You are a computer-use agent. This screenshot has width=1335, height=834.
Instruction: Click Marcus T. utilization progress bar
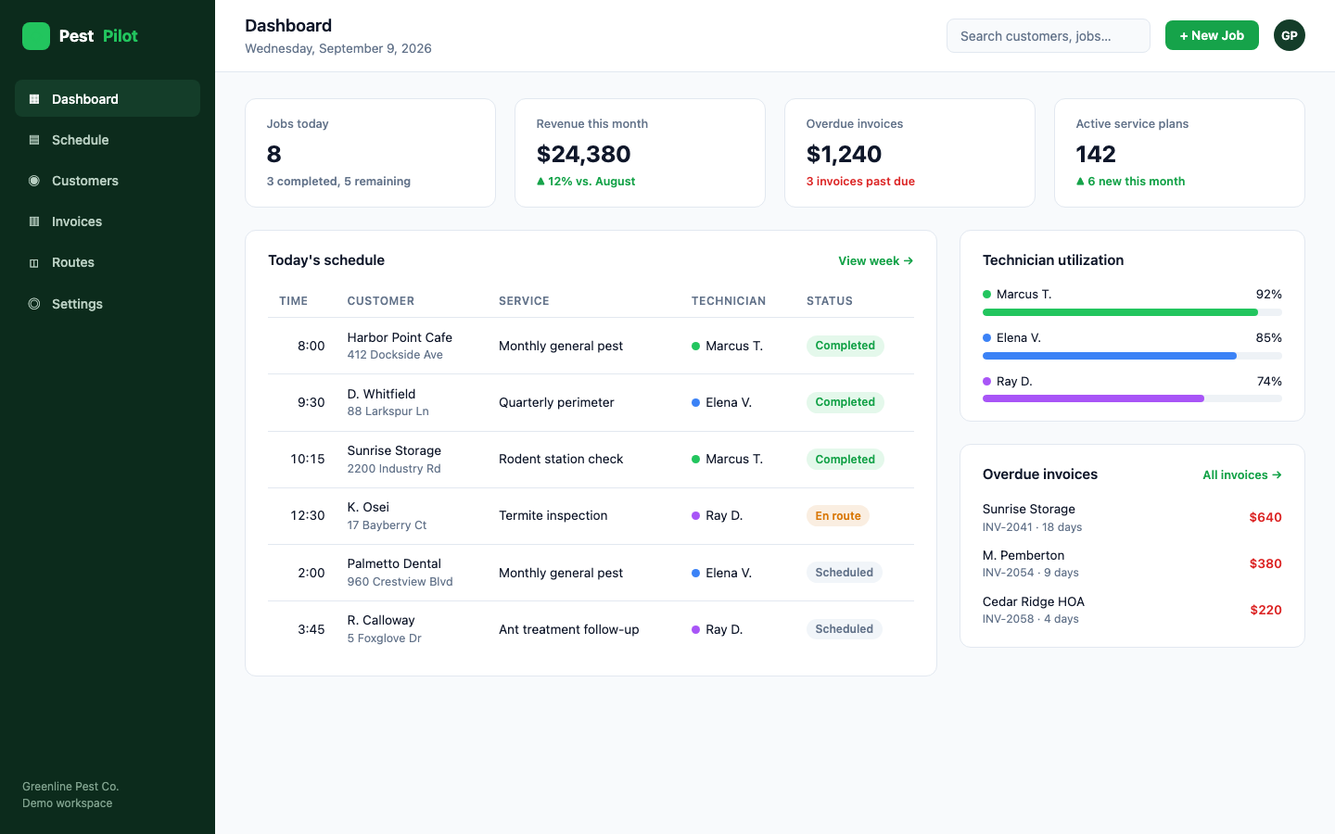click(x=1132, y=312)
